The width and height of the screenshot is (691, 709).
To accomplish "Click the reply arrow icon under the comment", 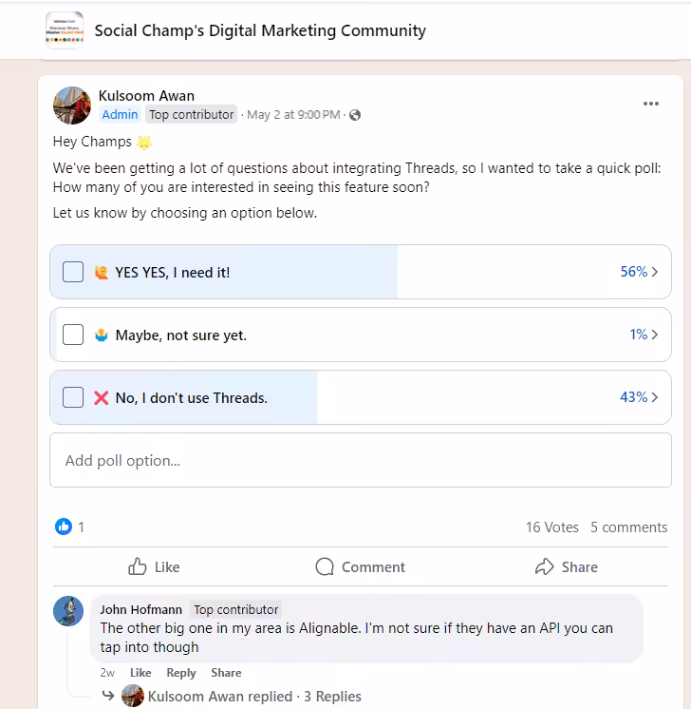I will click(x=108, y=695).
